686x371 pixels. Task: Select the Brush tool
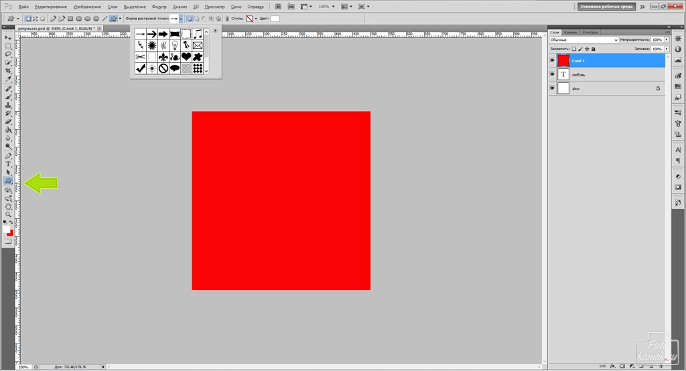coord(8,97)
